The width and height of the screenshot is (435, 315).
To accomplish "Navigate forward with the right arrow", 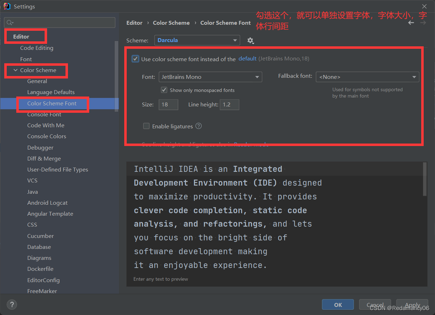I will tap(423, 23).
